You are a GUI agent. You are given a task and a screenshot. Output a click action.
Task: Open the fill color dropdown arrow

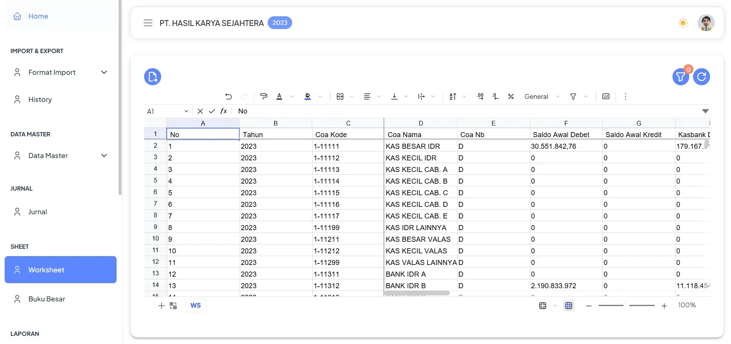[x=320, y=96]
